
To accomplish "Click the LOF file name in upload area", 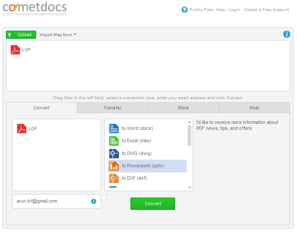I will pyautogui.click(x=26, y=49).
